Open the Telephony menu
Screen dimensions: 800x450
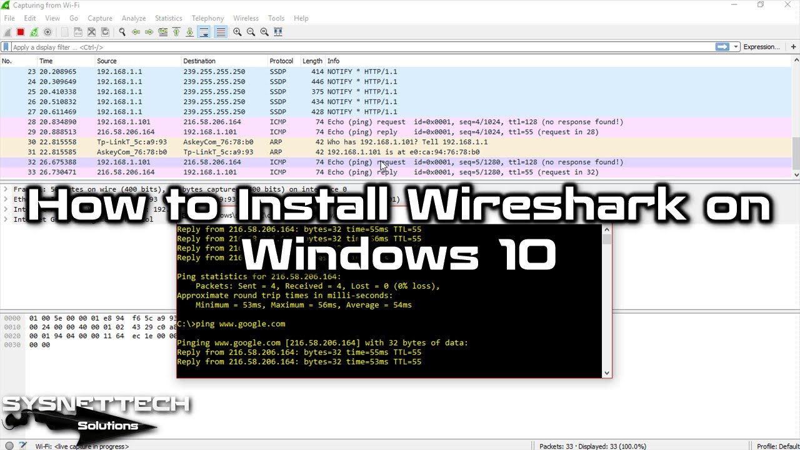pyautogui.click(x=207, y=18)
